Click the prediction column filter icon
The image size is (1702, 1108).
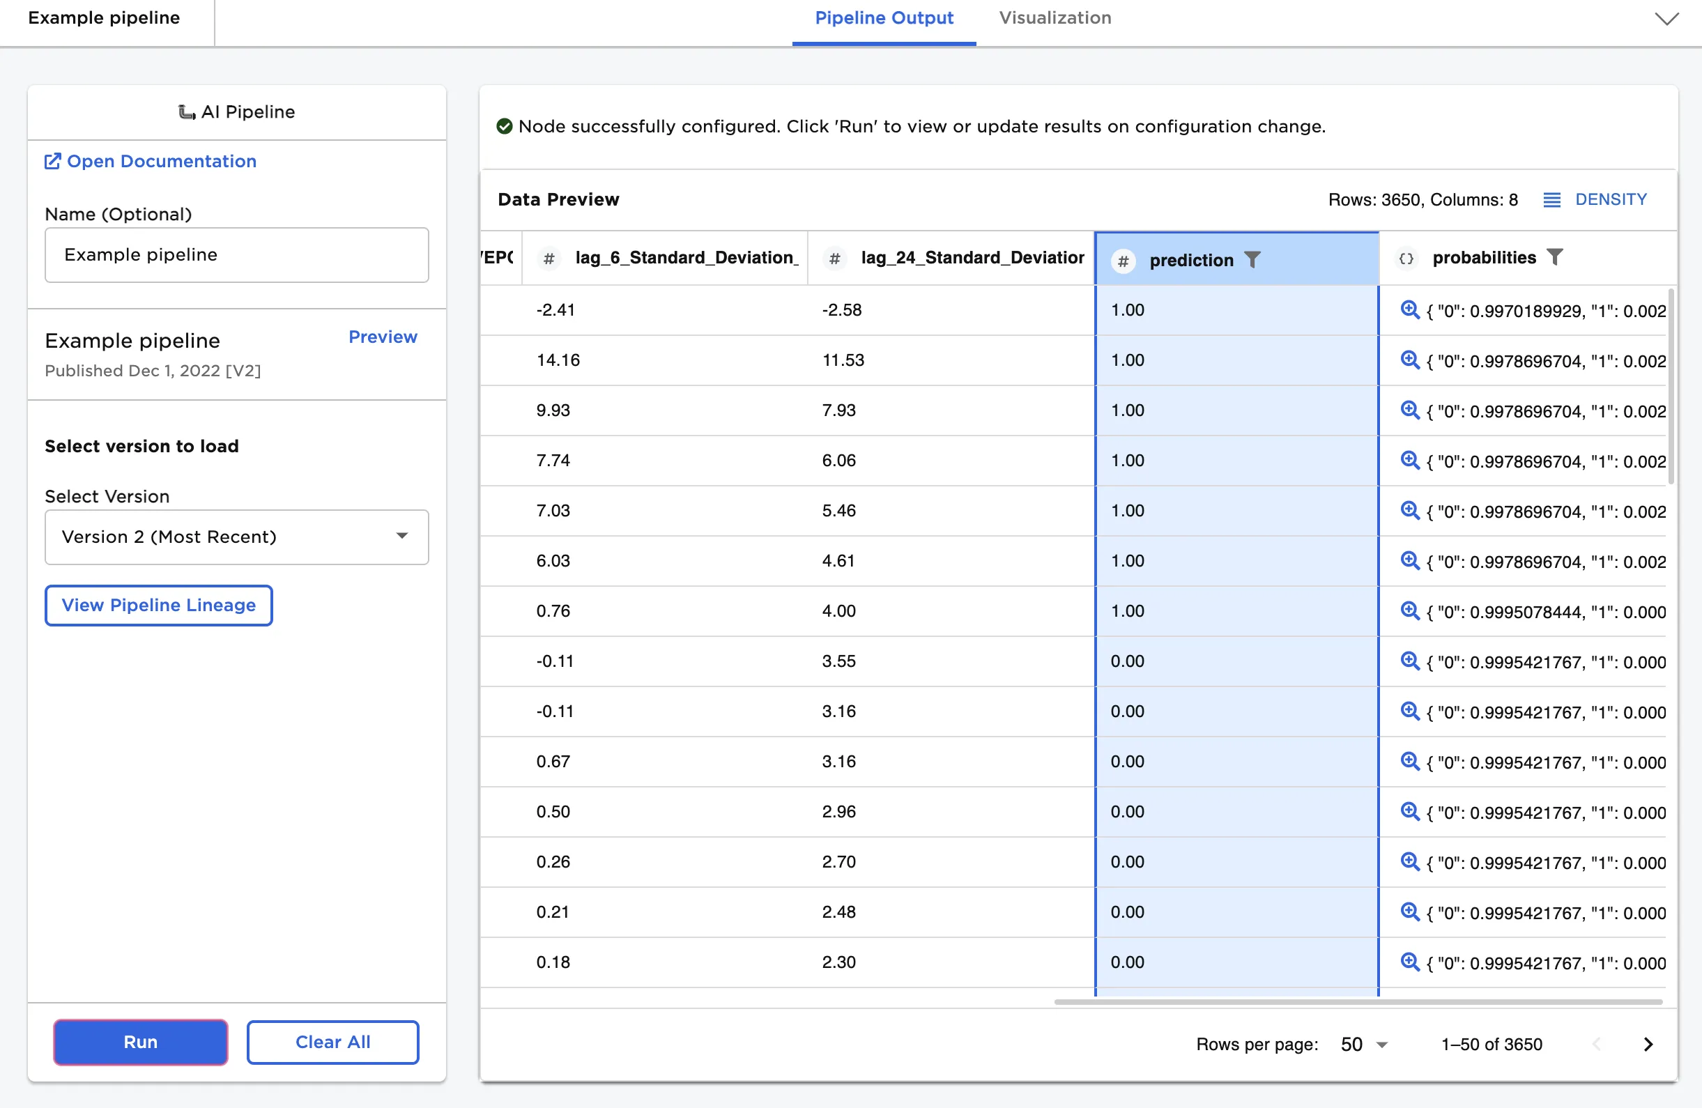tap(1252, 259)
